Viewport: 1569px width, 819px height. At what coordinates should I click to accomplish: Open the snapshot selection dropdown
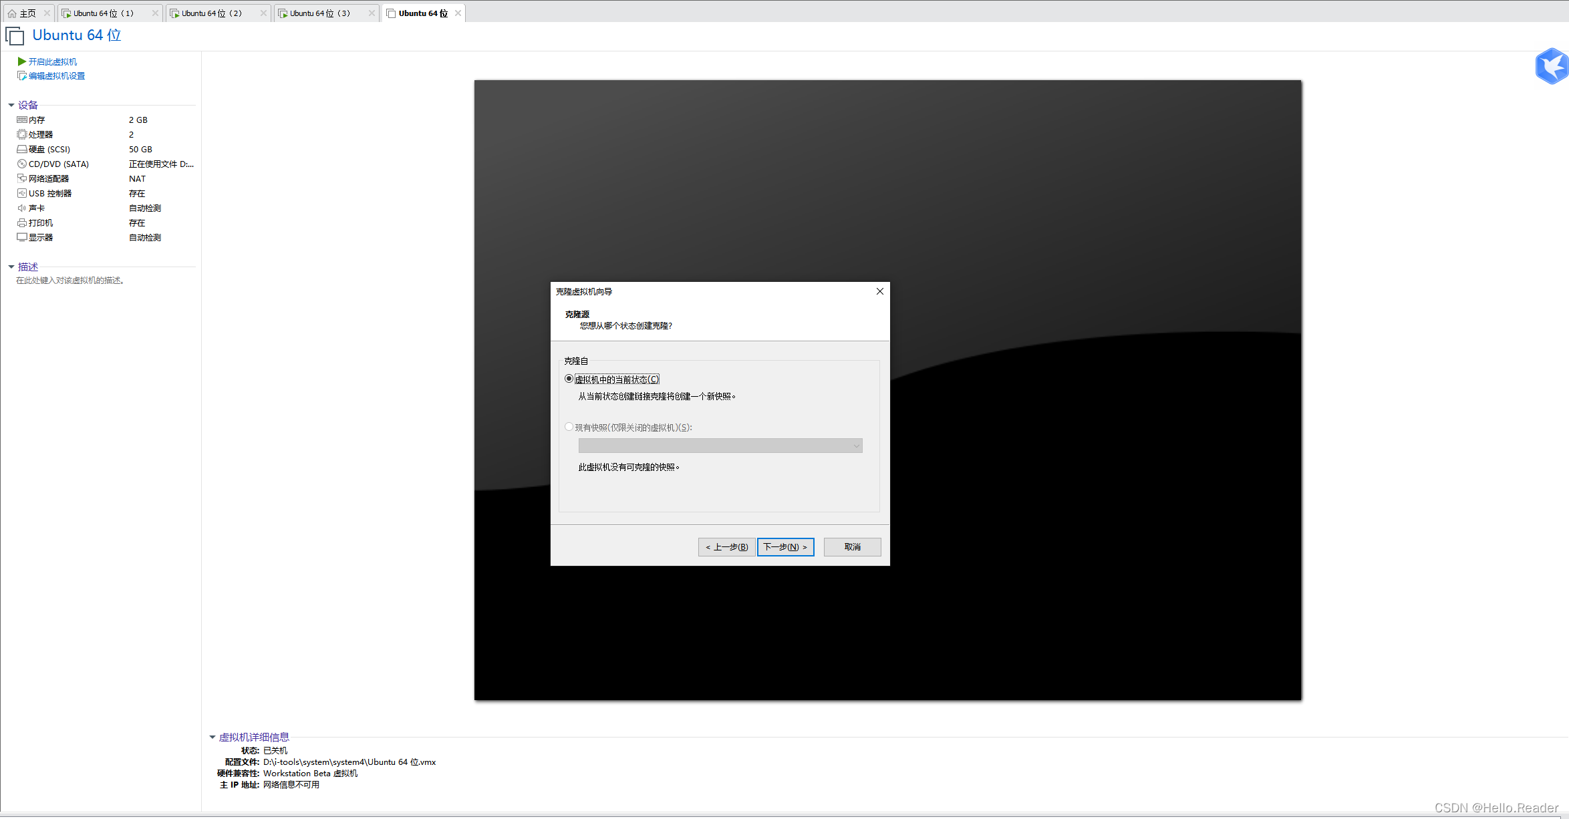point(720,446)
